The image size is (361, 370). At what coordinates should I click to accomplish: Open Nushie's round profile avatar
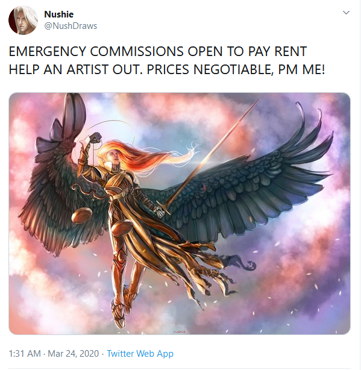(x=23, y=20)
